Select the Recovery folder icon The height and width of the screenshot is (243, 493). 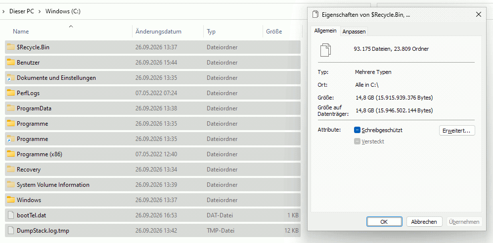click(11, 170)
